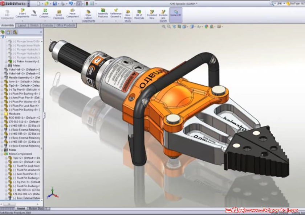
Task: Open Display Style dropdown arrow
Action: 195,27
